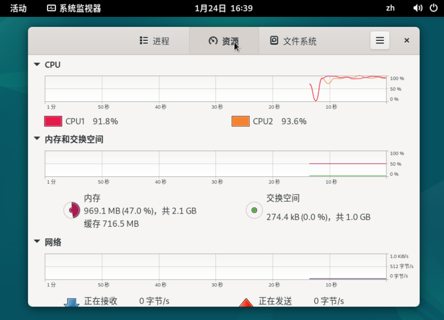444x320 pixels.
Task: Click the 缓存 716.5 MB text
Action: (111, 223)
